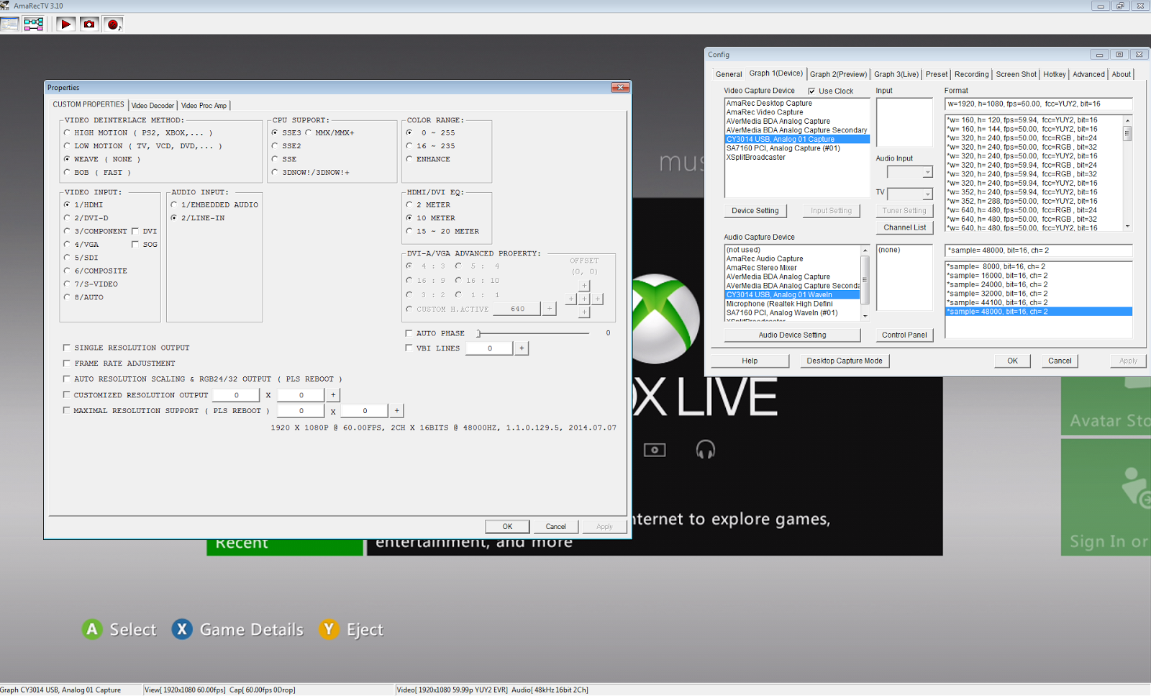This screenshot has height=696, width=1151.
Task: Open the Recording tab in Config
Action: point(971,74)
